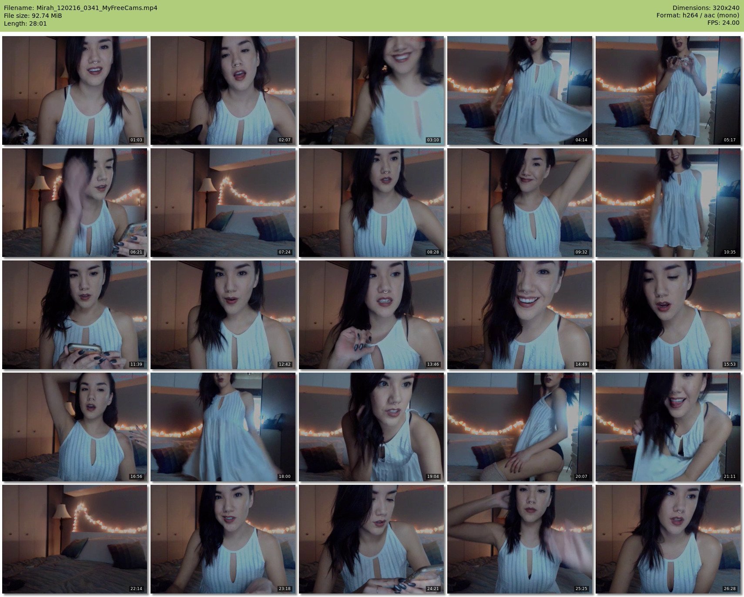The width and height of the screenshot is (744, 597).
Task: Click the FPS 24.00 label
Action: click(723, 23)
